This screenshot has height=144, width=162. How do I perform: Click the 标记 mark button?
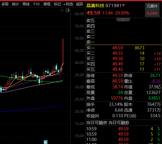57,4
